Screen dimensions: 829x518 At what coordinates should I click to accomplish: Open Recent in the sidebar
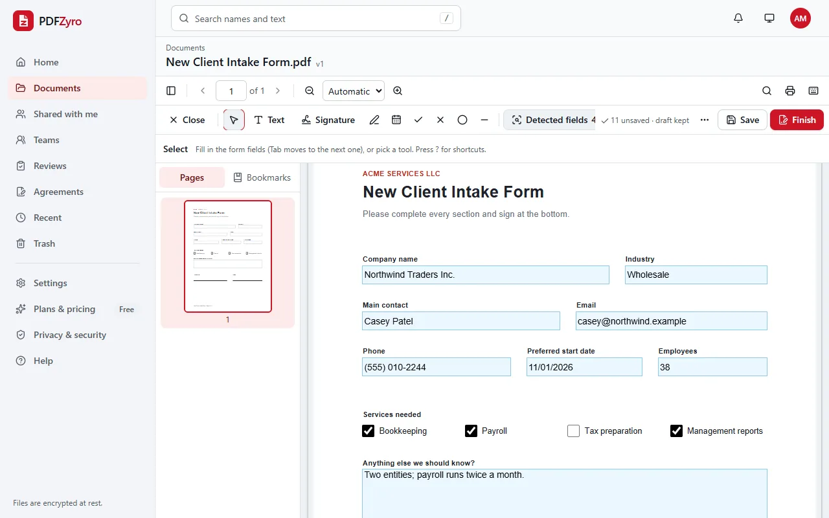78,218
